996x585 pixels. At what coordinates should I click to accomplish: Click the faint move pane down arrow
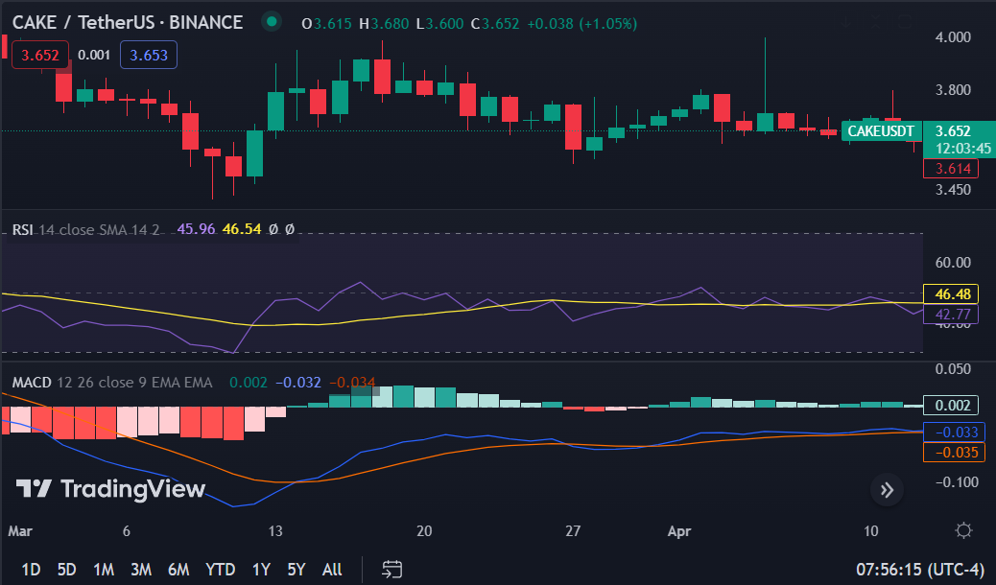[846, 22]
